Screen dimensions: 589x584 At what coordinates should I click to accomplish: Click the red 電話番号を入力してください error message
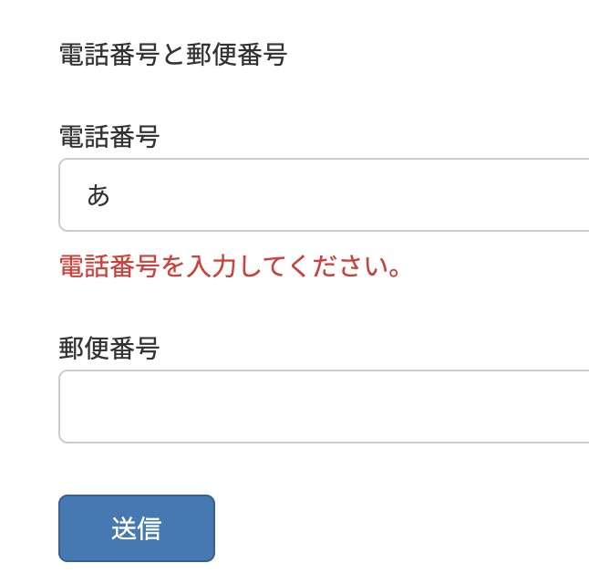pos(231,267)
